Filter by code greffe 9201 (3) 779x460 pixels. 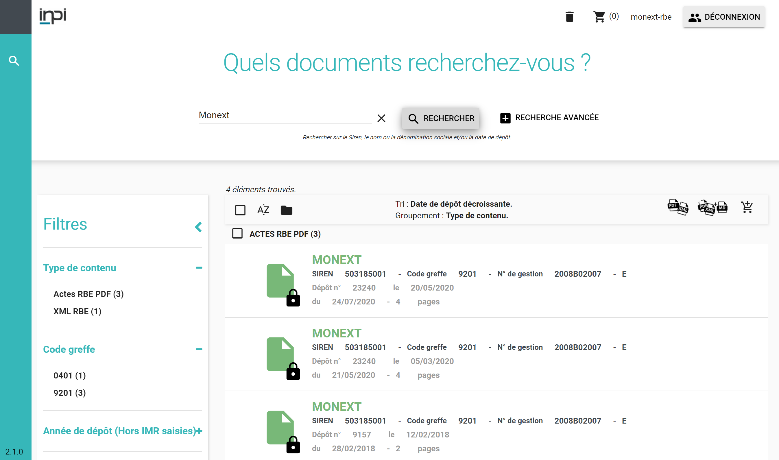(x=69, y=393)
